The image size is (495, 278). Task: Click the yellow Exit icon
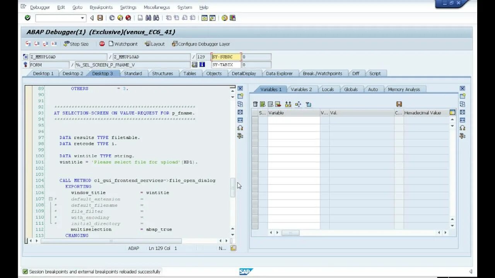(x=120, y=18)
